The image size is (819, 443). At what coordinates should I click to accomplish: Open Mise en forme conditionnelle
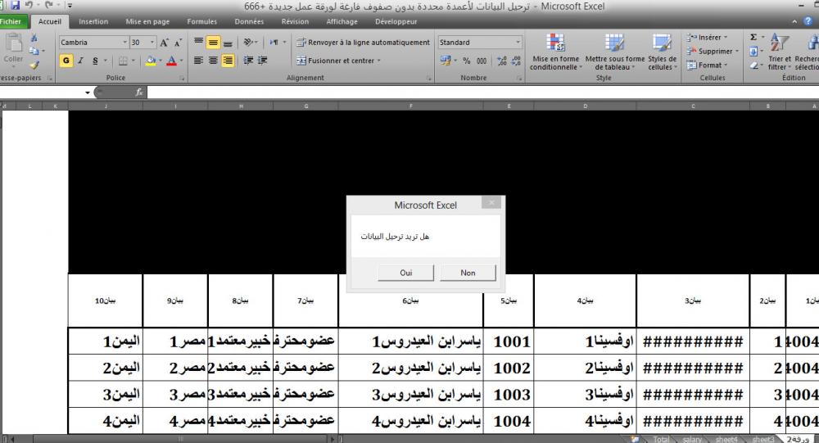[x=556, y=52]
